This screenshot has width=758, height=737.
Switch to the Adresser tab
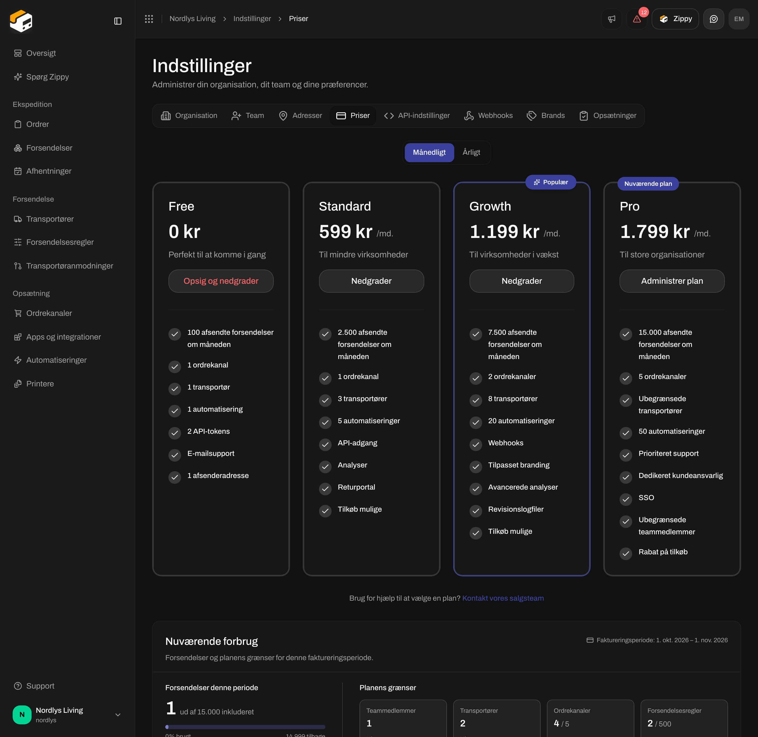point(300,116)
